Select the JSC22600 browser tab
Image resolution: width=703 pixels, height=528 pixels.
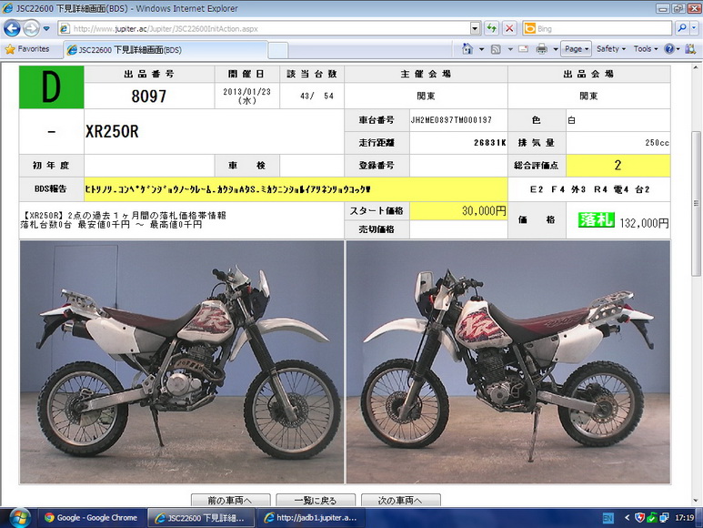pyautogui.click(x=165, y=50)
